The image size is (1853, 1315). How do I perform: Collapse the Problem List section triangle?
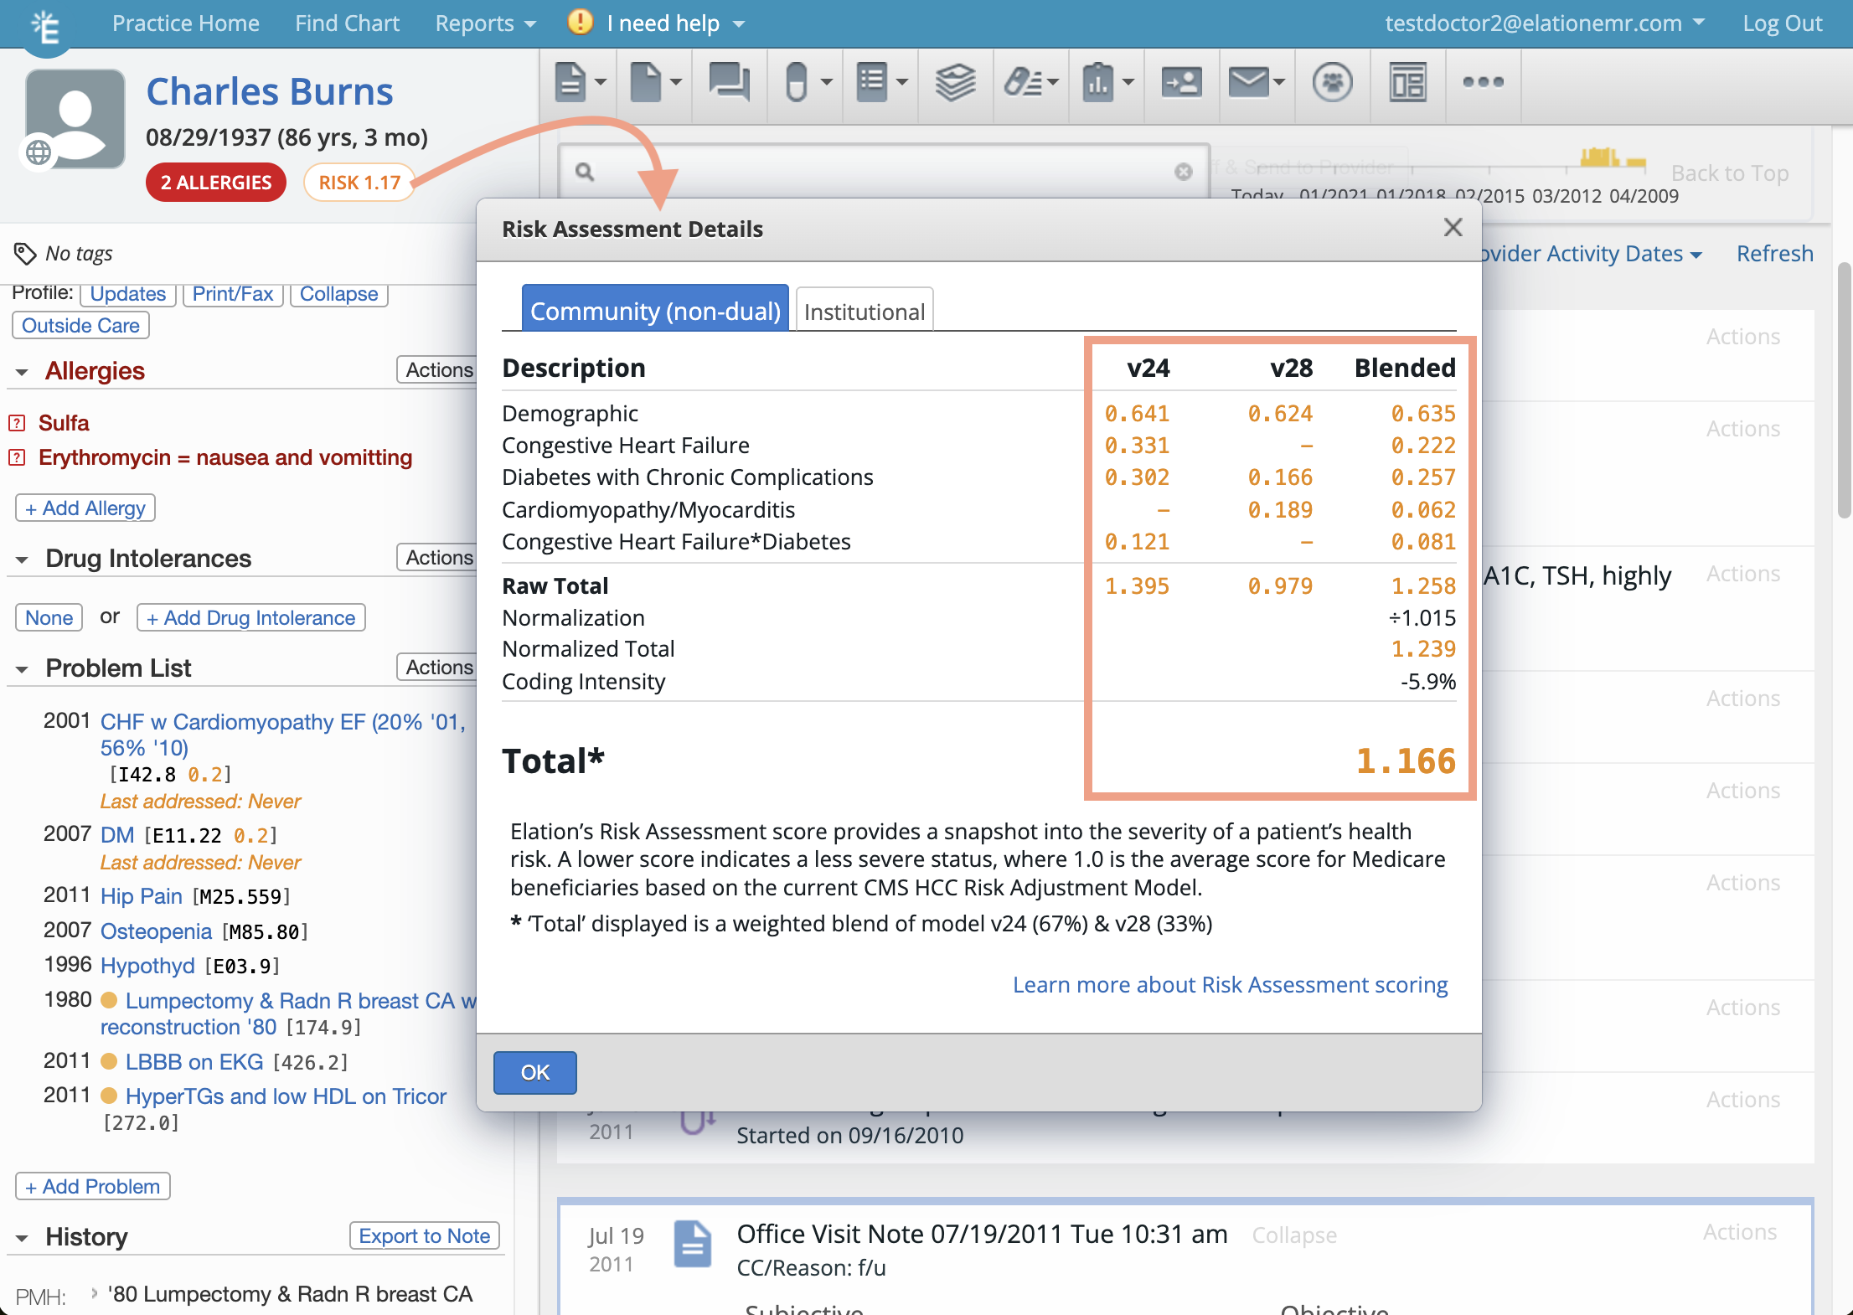tap(22, 669)
